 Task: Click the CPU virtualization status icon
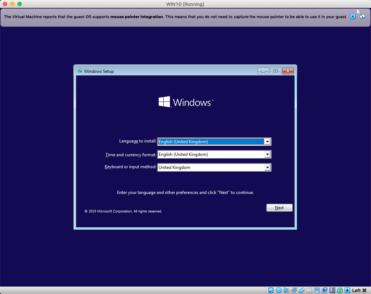point(333,290)
